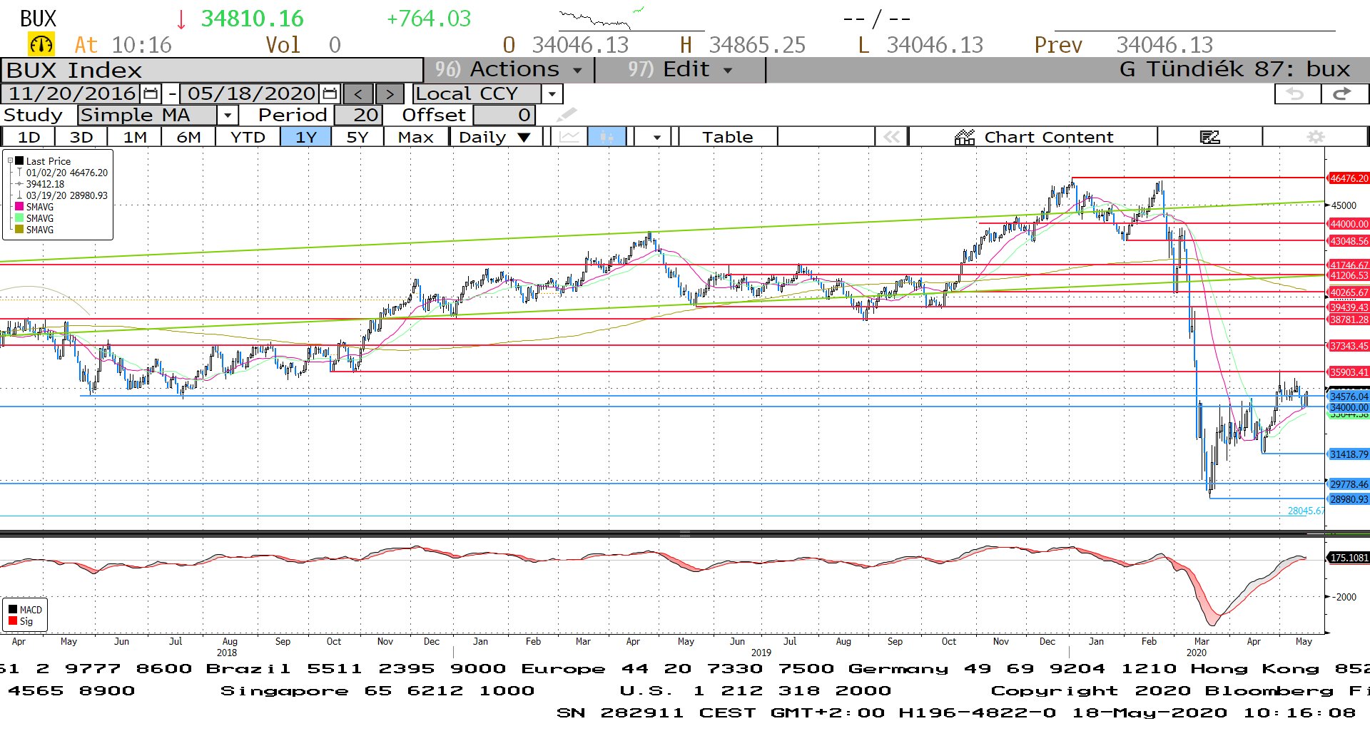Viewport: 1370px width, 741px height.
Task: Click the redo arrow button
Action: click(x=1344, y=94)
